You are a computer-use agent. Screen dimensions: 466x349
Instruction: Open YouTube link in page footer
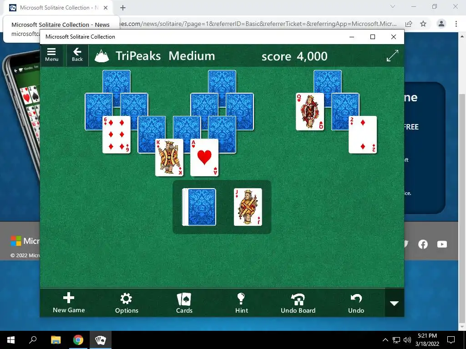tap(442, 244)
